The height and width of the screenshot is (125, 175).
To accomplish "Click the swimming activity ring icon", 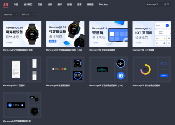I will click(121, 63).
